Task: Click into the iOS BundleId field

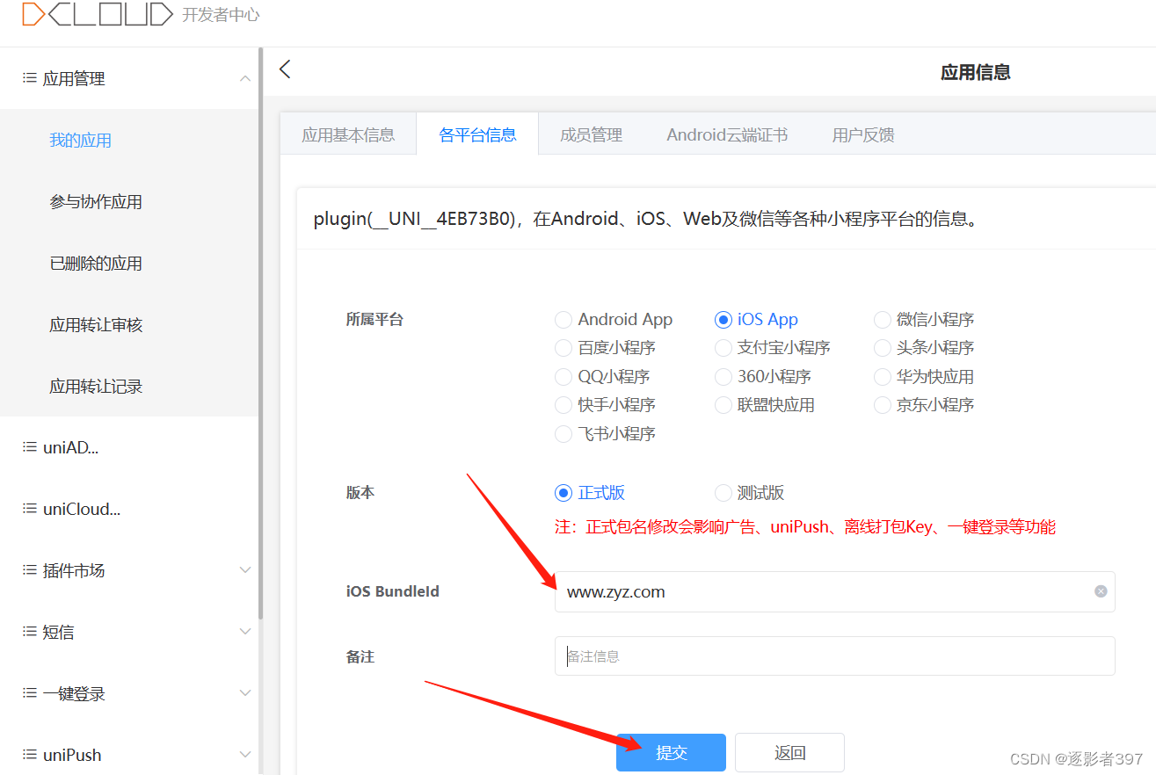Action: pyautogui.click(x=834, y=591)
